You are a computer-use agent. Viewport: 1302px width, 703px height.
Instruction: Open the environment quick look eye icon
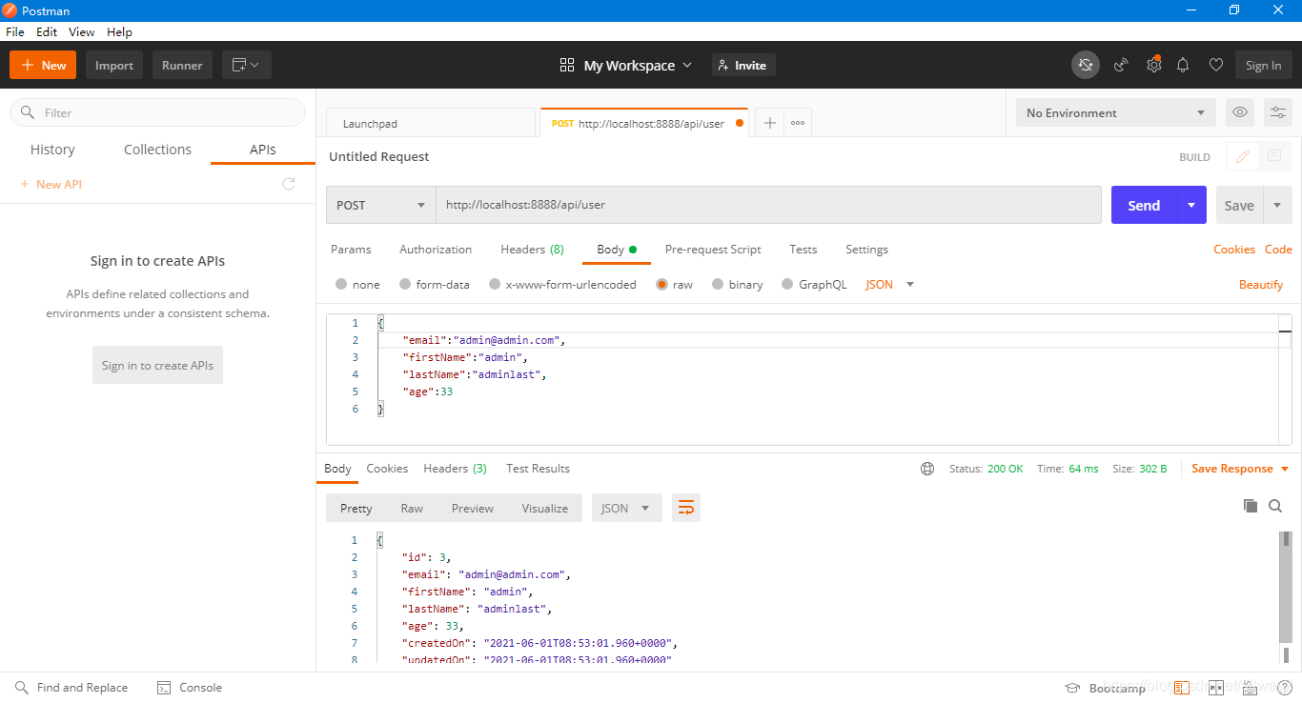1240,112
